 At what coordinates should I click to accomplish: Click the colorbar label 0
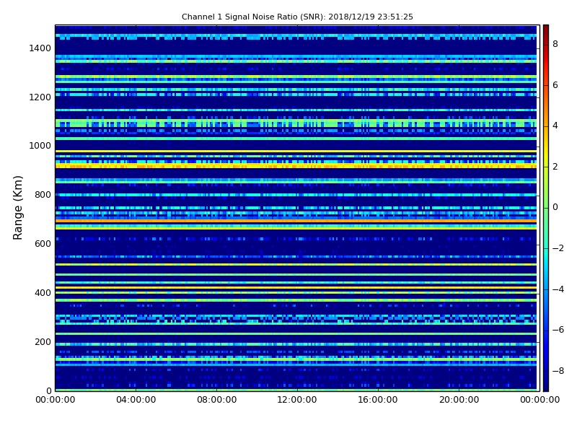(x=555, y=207)
